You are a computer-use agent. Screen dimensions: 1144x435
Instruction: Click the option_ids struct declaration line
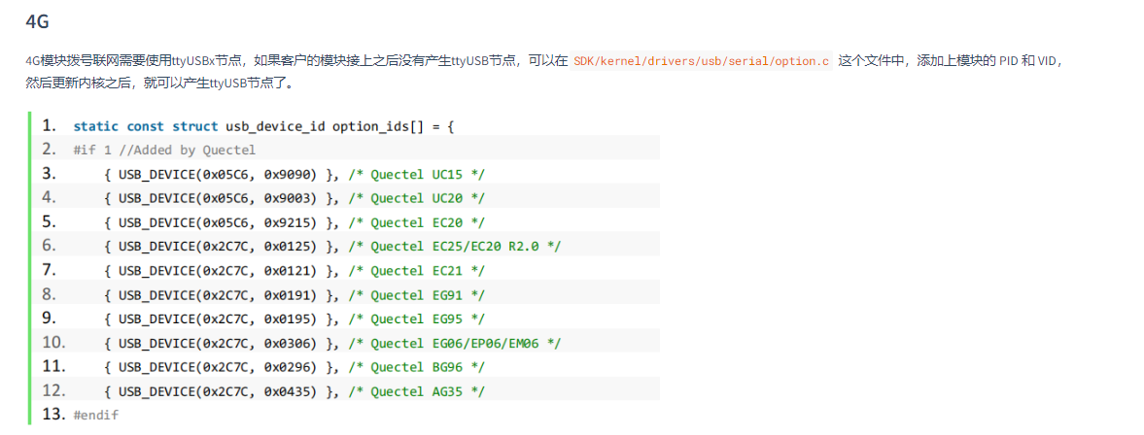pyautogui.click(x=263, y=126)
